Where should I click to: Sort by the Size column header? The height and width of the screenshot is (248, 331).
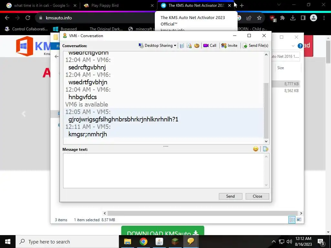(x=281, y=68)
